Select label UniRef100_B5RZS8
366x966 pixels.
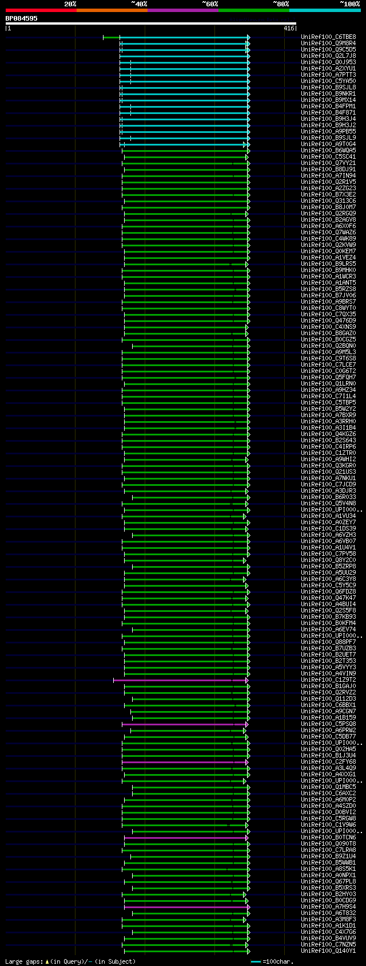pos(328,289)
